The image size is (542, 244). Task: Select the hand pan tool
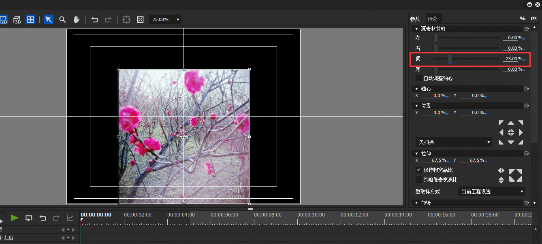(76, 19)
